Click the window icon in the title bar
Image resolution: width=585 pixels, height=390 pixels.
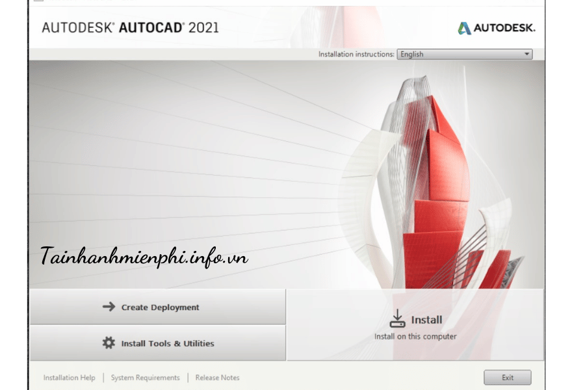pyautogui.click(x=38, y=1)
